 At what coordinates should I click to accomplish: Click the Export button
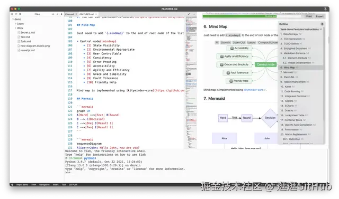(319, 16)
